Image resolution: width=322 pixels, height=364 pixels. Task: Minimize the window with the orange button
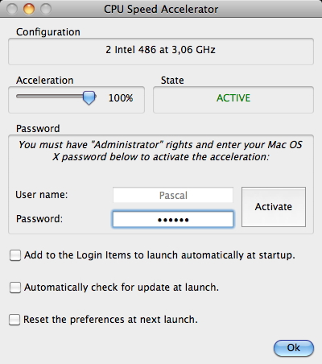[29, 9]
